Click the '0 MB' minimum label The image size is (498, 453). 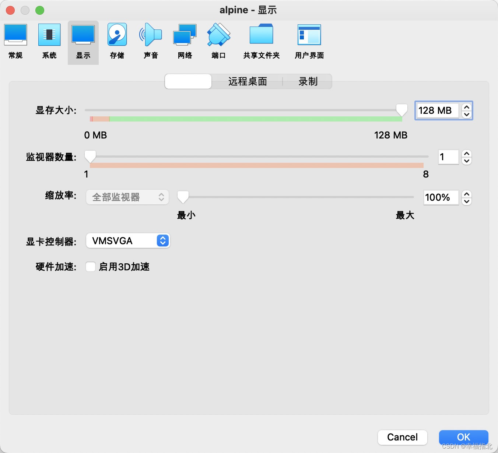tap(95, 135)
